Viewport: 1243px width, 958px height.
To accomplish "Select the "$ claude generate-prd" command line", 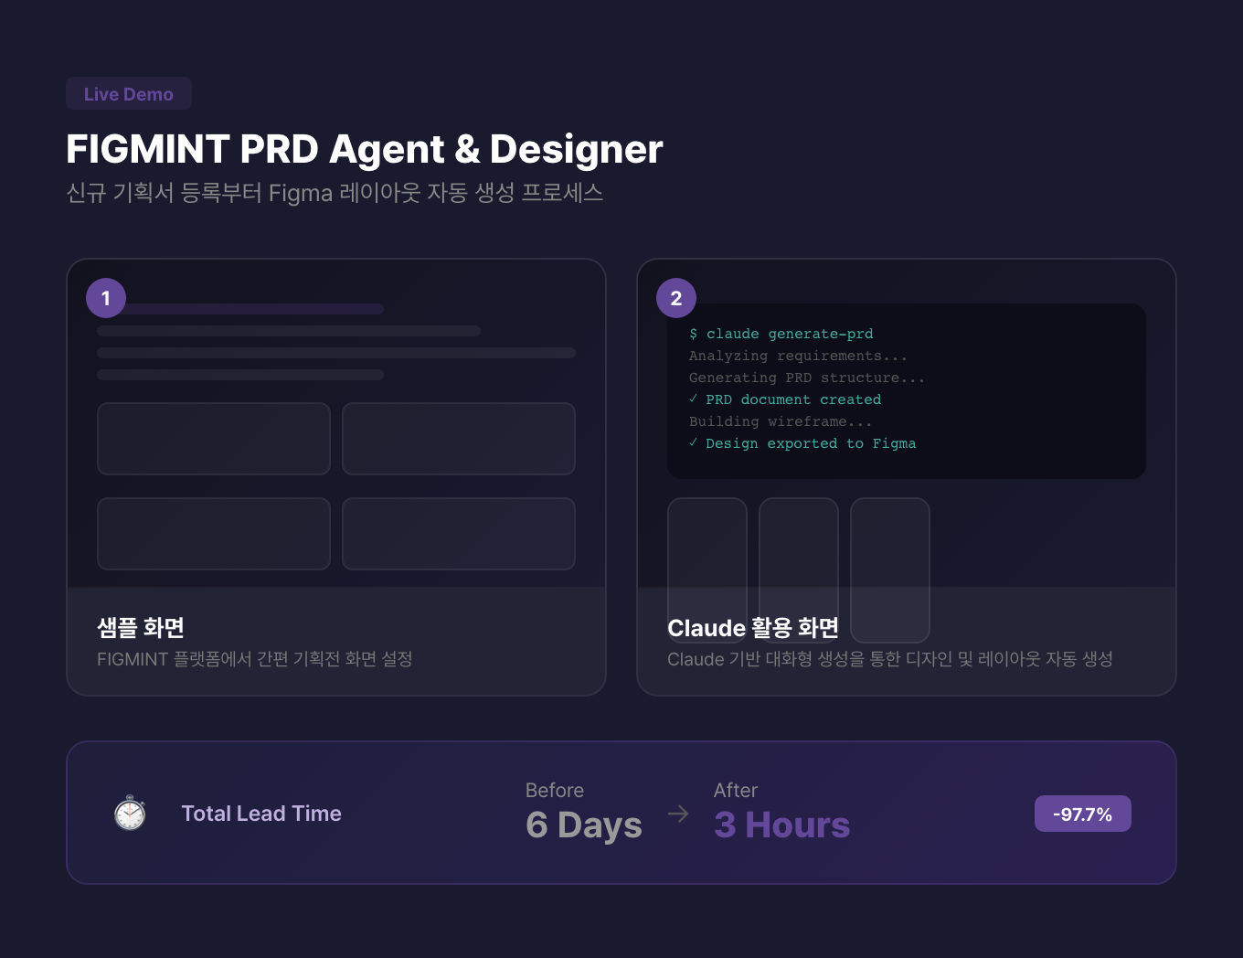I will click(x=781, y=334).
